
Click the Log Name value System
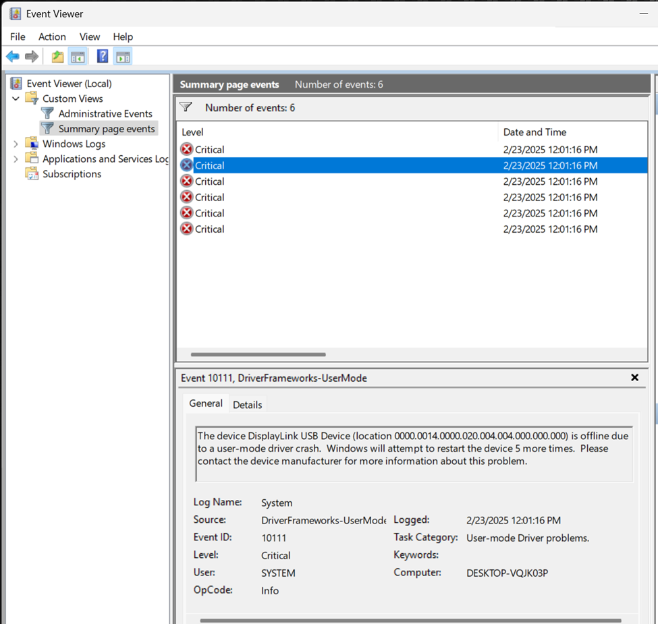coord(277,503)
